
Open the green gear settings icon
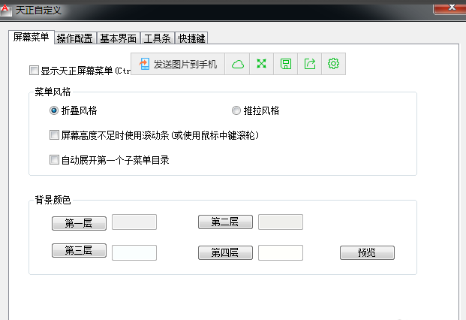coord(333,64)
